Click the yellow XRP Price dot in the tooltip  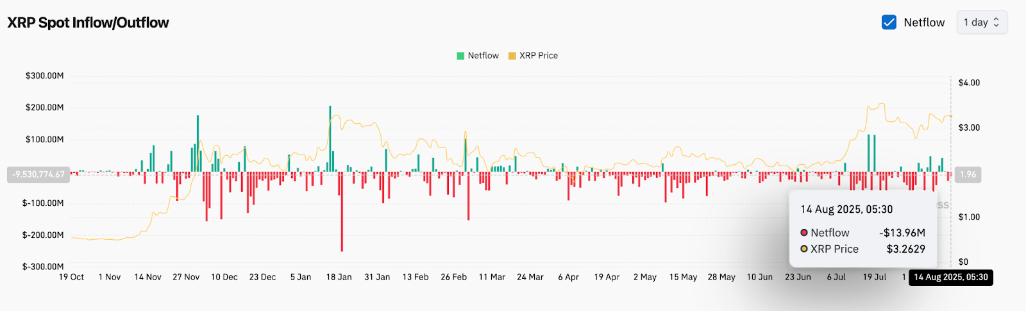804,249
